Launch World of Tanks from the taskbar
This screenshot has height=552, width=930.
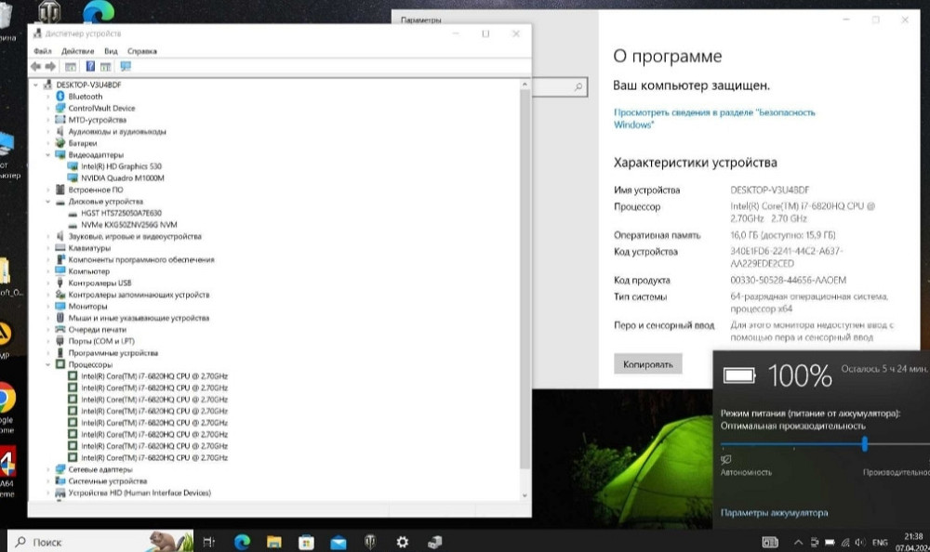[x=369, y=540]
